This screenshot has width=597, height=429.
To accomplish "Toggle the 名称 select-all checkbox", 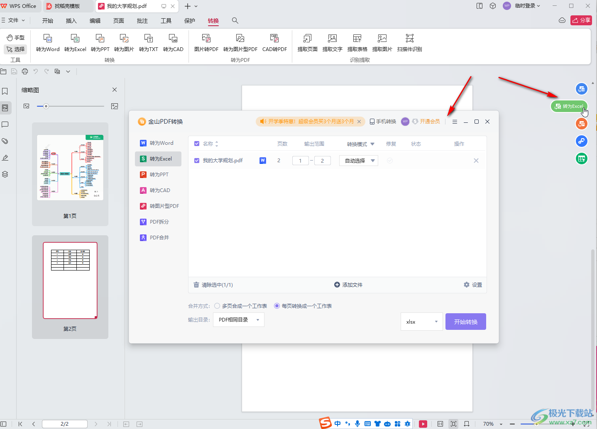I will (197, 144).
